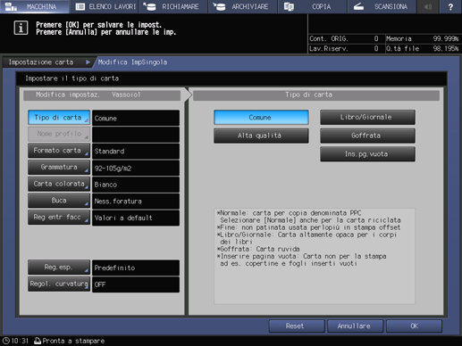Select Ins.pg.vuota paper type

(x=367, y=154)
